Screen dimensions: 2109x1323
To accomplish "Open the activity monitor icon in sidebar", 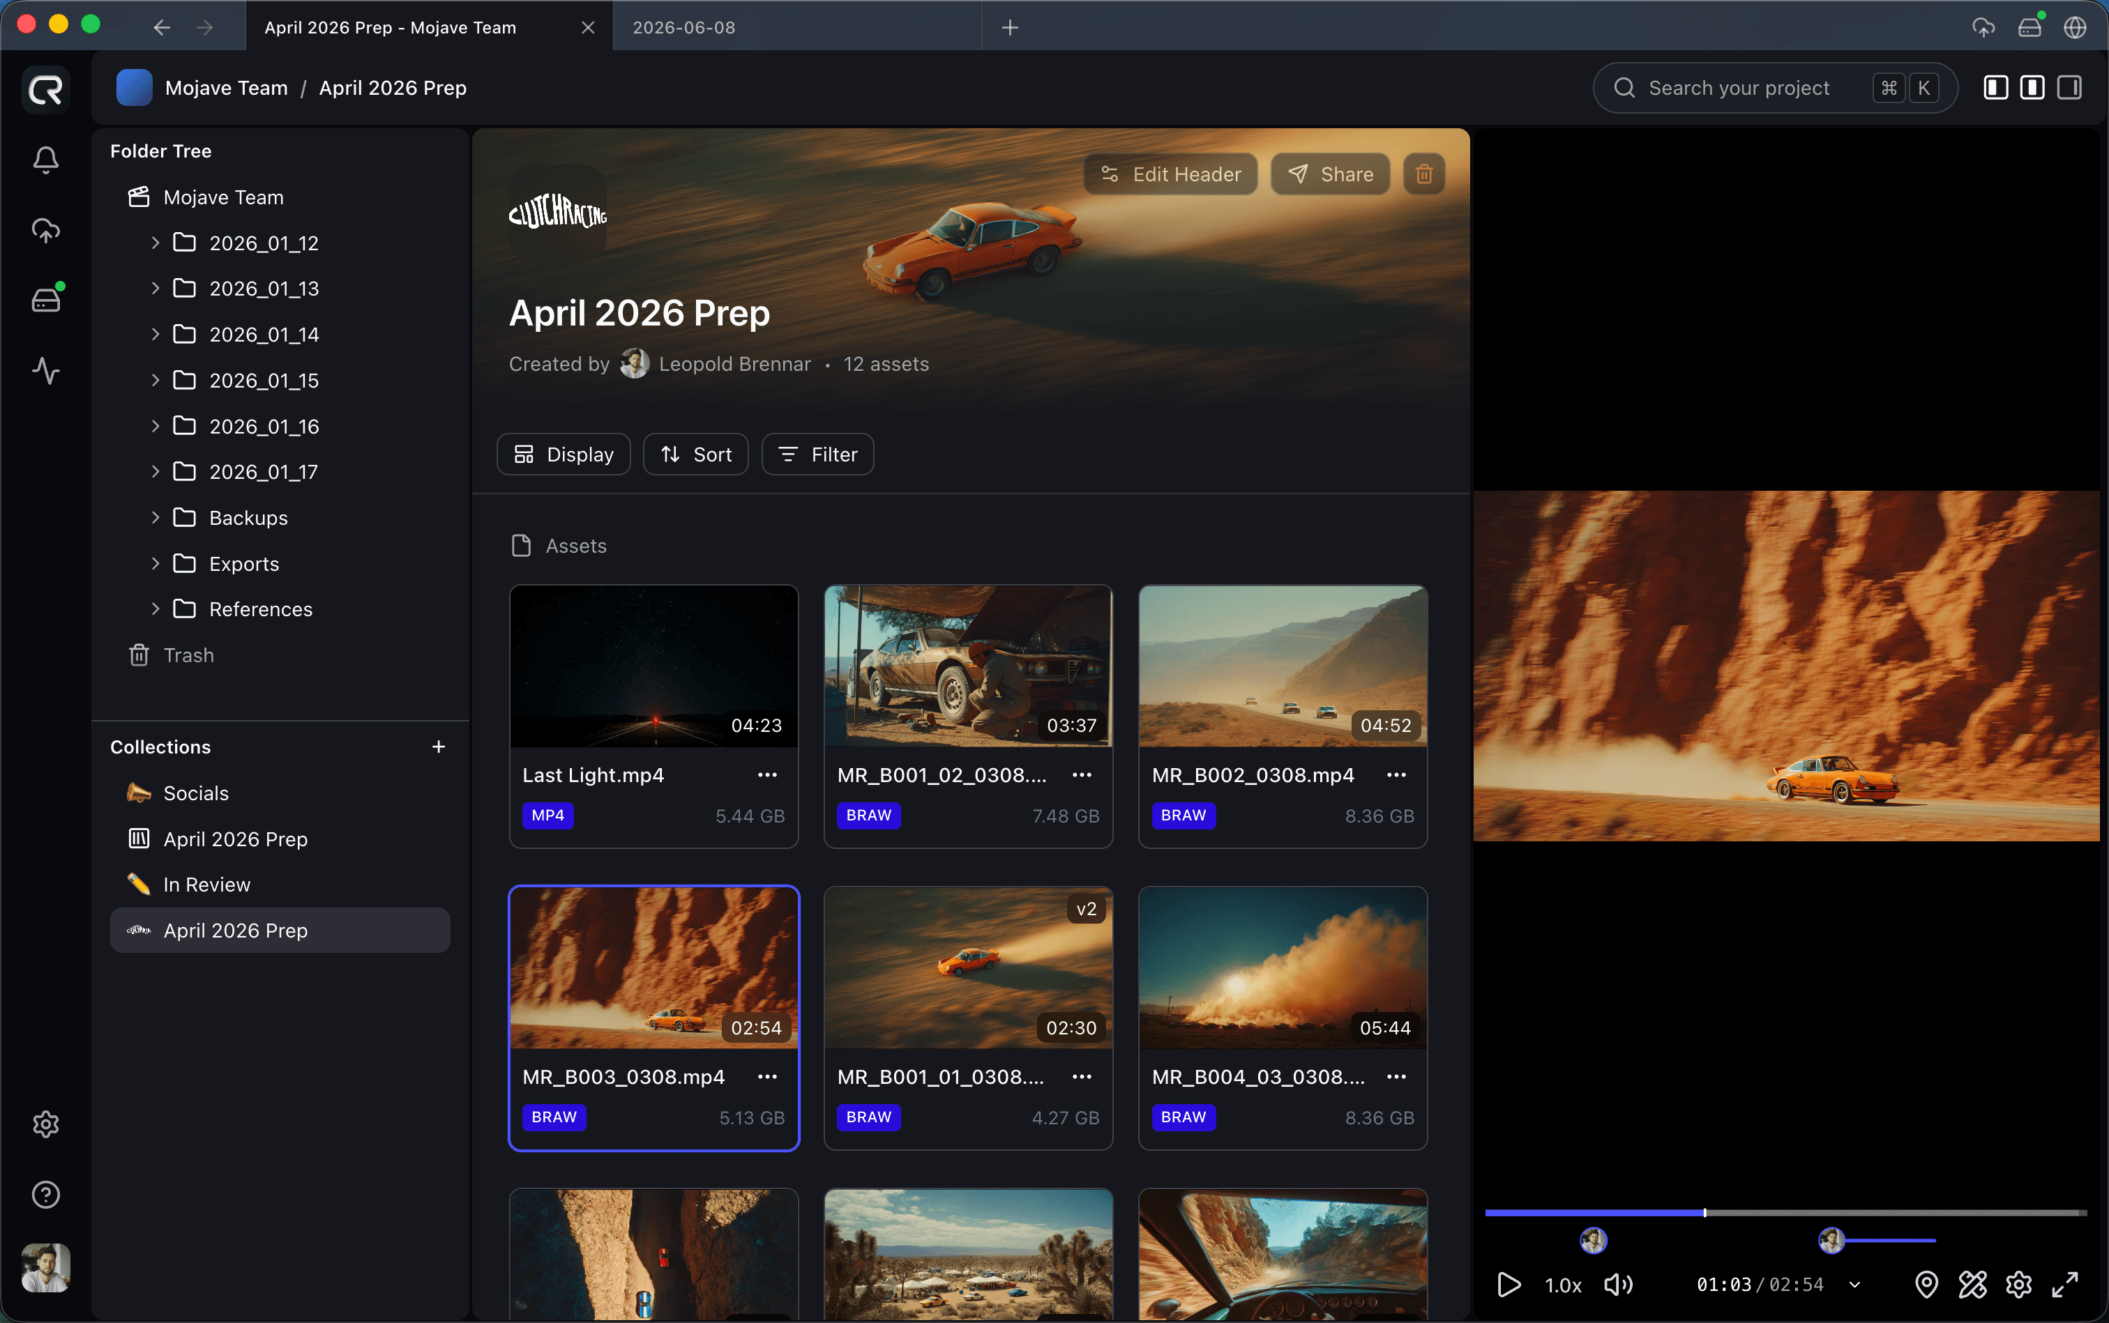I will pyautogui.click(x=45, y=371).
